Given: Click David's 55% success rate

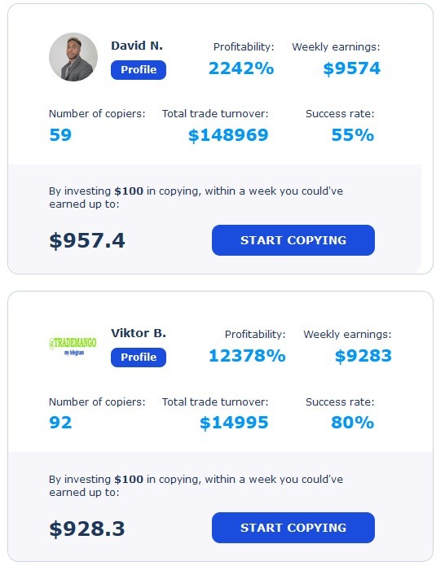Looking at the screenshot, I should point(353,135).
